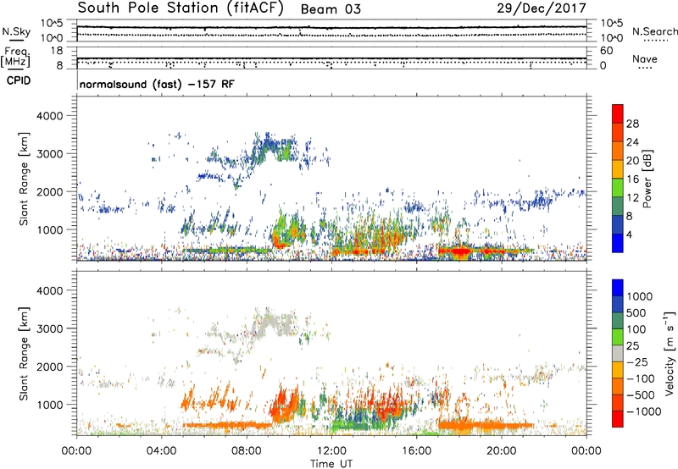Pick the light green 25–100 velocity swatch

(618, 338)
